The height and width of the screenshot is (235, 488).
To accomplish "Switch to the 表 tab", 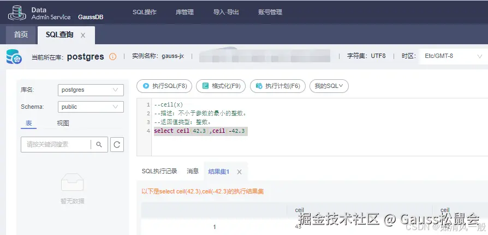I will 28,123.
